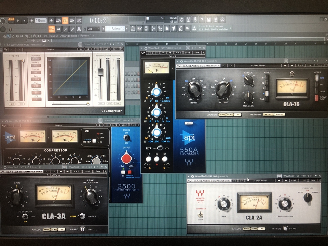Click the chat bubble icon in toolbar
This screenshot has width=328, height=246.
222,20
